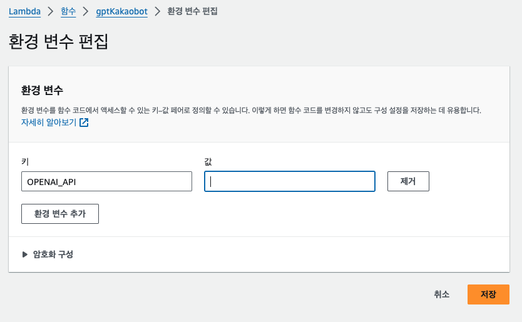
Task: Click the 키 field label
Action: point(25,162)
